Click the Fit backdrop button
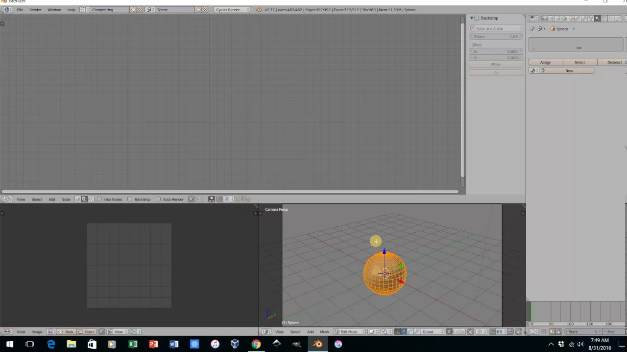Screen dimensions: 627x352 click(496, 73)
